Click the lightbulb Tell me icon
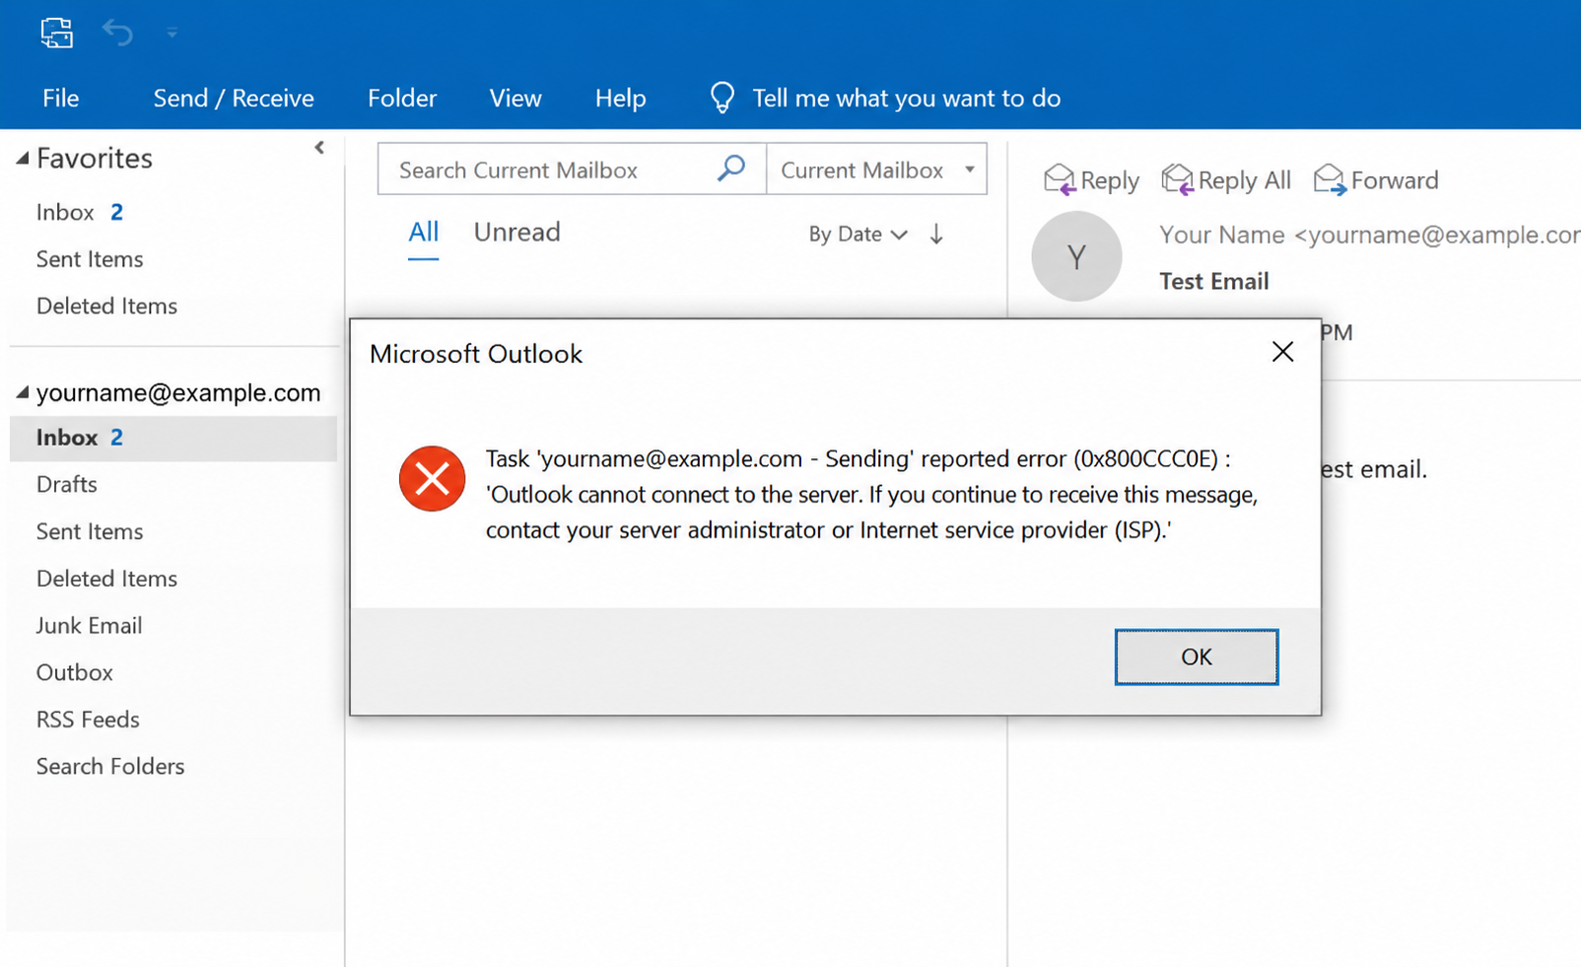The height and width of the screenshot is (967, 1581). click(722, 98)
